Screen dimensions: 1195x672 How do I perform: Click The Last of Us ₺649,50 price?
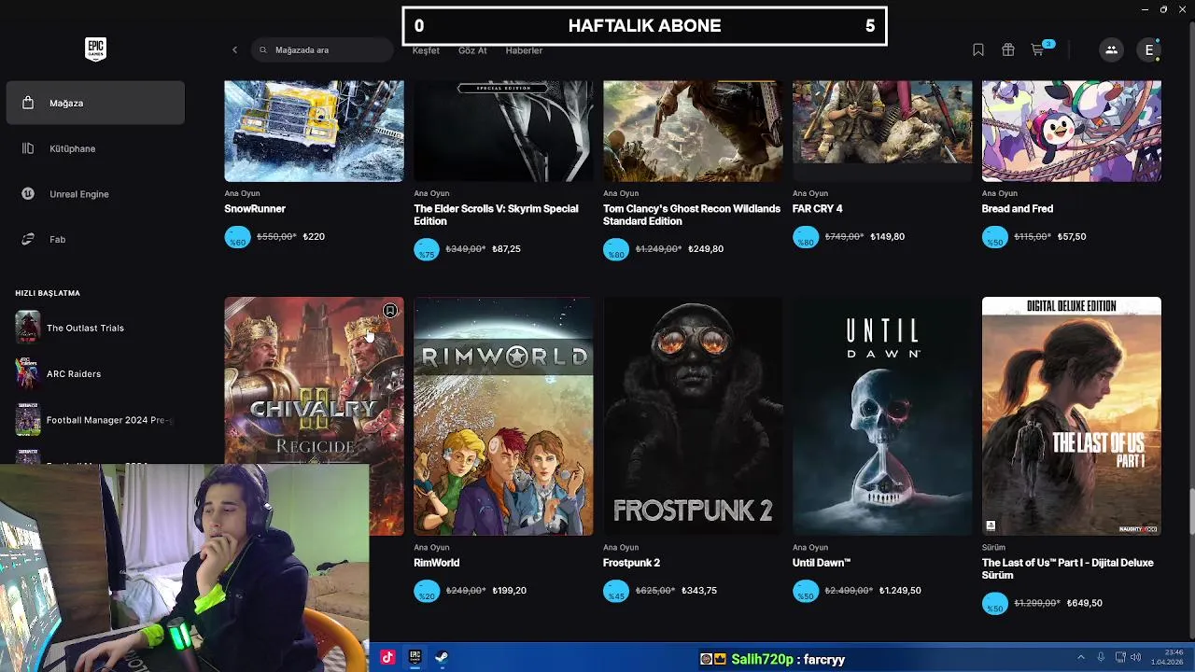(1085, 603)
